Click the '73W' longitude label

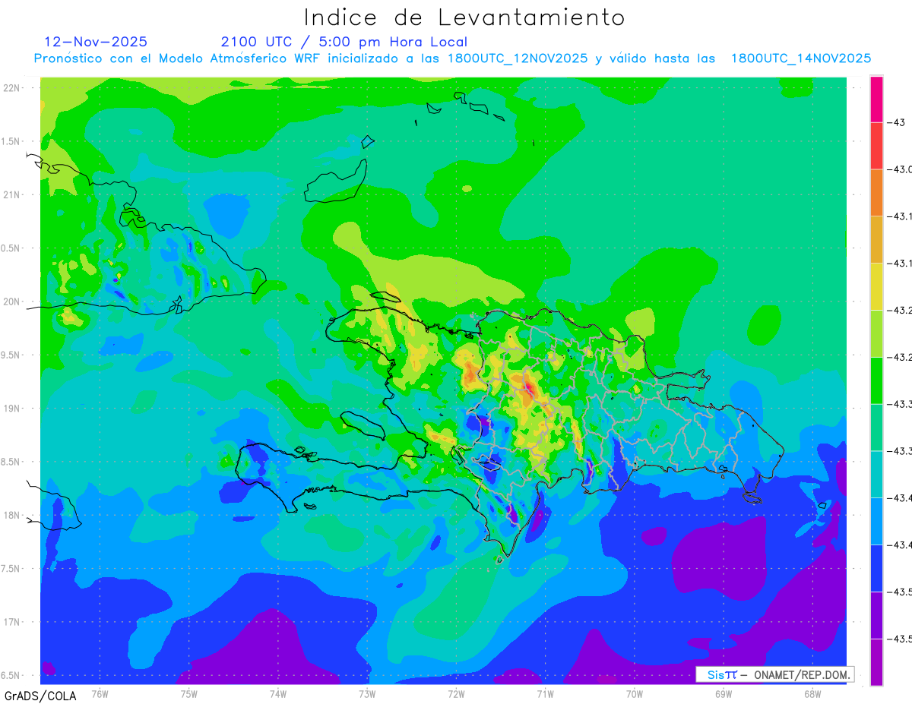tap(367, 693)
